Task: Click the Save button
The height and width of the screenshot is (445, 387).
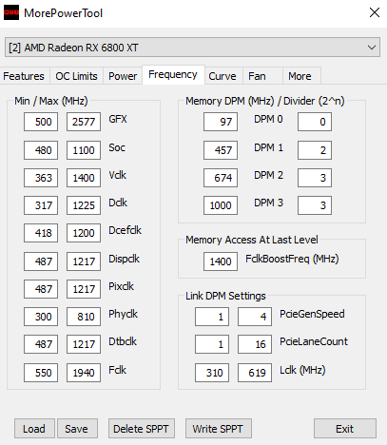Action: [x=77, y=429]
